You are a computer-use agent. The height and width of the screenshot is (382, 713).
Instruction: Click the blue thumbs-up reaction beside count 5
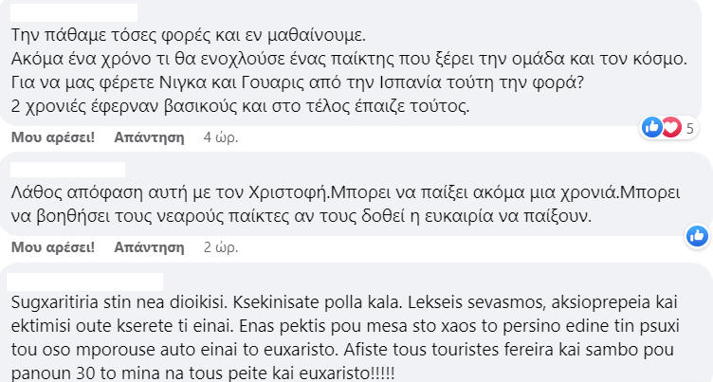pos(652,127)
